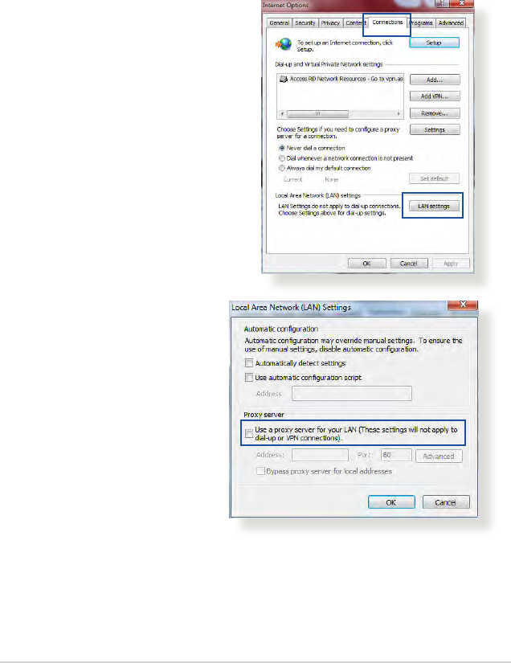This screenshot has height=663, width=511.
Task: Click the Add VPN... button
Action: pyautogui.click(x=435, y=96)
